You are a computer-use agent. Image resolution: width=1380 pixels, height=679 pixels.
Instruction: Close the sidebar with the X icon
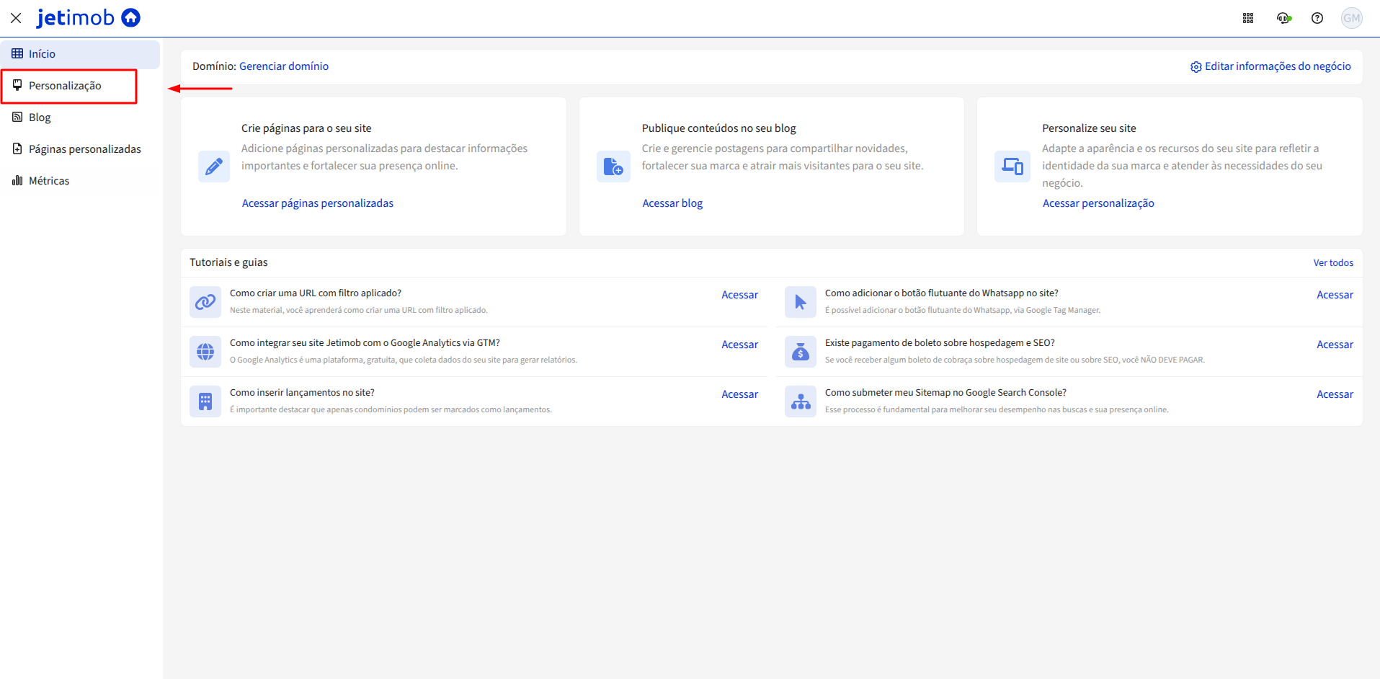[x=16, y=18]
